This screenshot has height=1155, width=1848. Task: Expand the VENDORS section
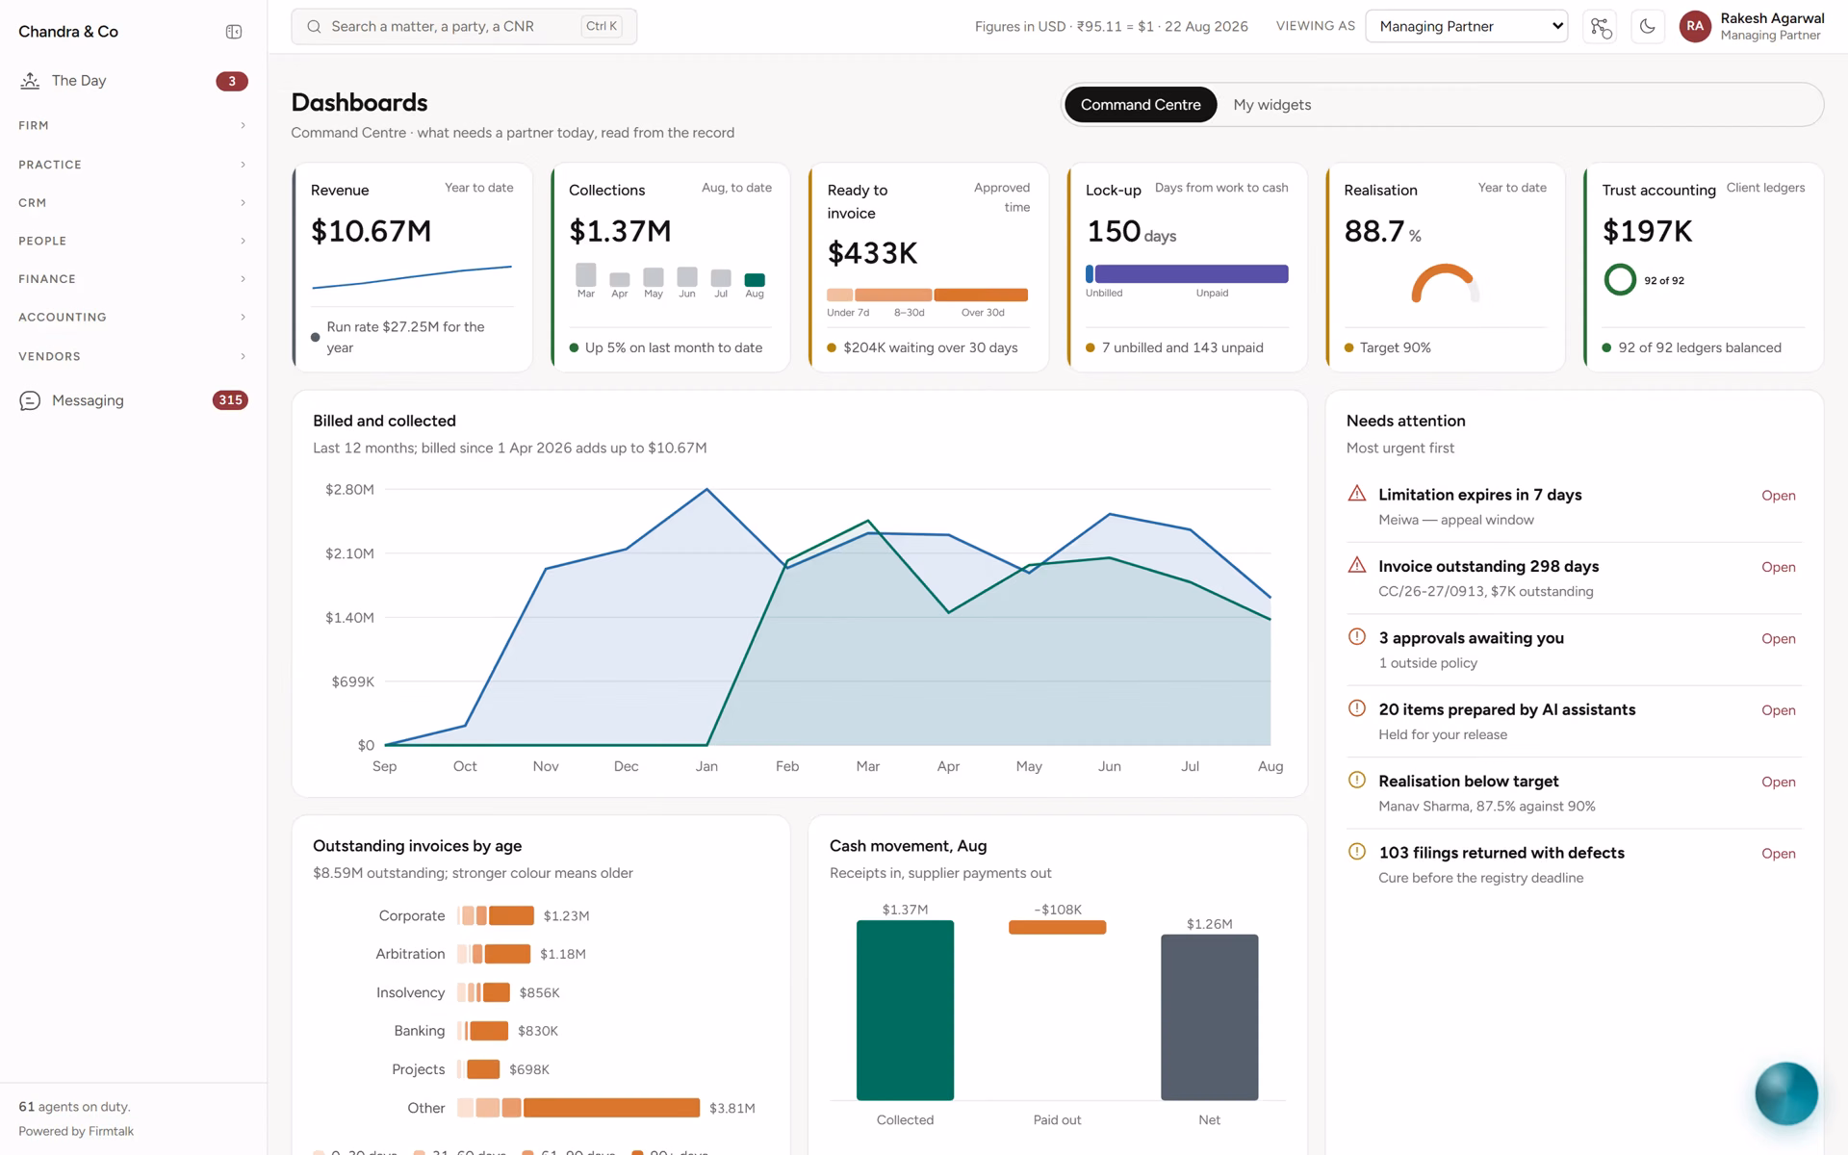[133, 356]
